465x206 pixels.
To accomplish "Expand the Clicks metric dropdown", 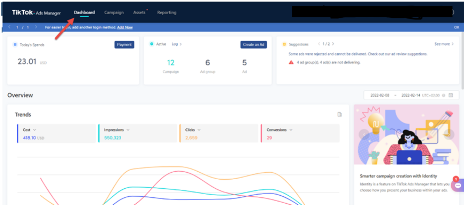I will tap(199, 130).
